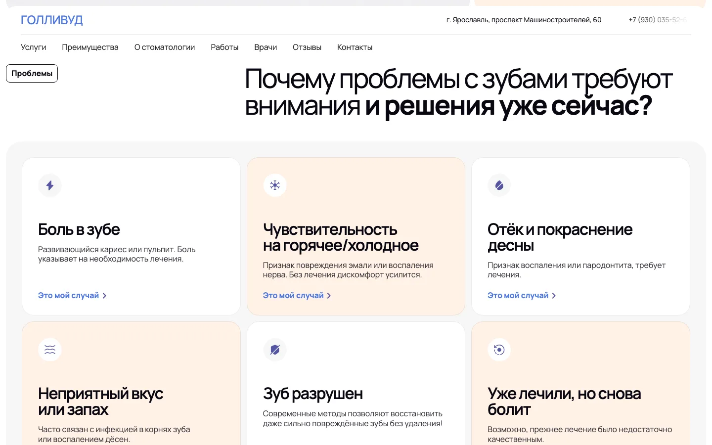Click the crossed shield icon on destroyed tooth card
This screenshot has height=445, width=712.
[x=275, y=350]
